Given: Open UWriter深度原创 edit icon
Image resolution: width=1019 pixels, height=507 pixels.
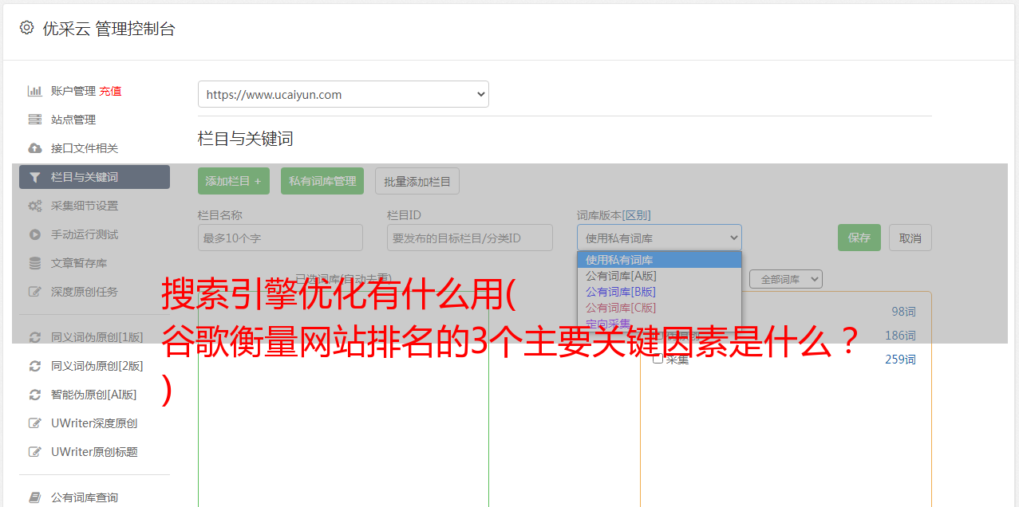Looking at the screenshot, I should (x=34, y=423).
